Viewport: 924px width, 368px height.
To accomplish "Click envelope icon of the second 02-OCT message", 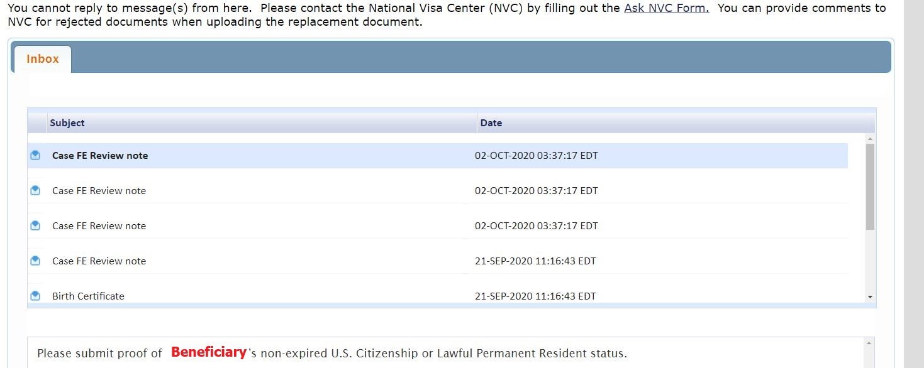I will pyautogui.click(x=35, y=190).
